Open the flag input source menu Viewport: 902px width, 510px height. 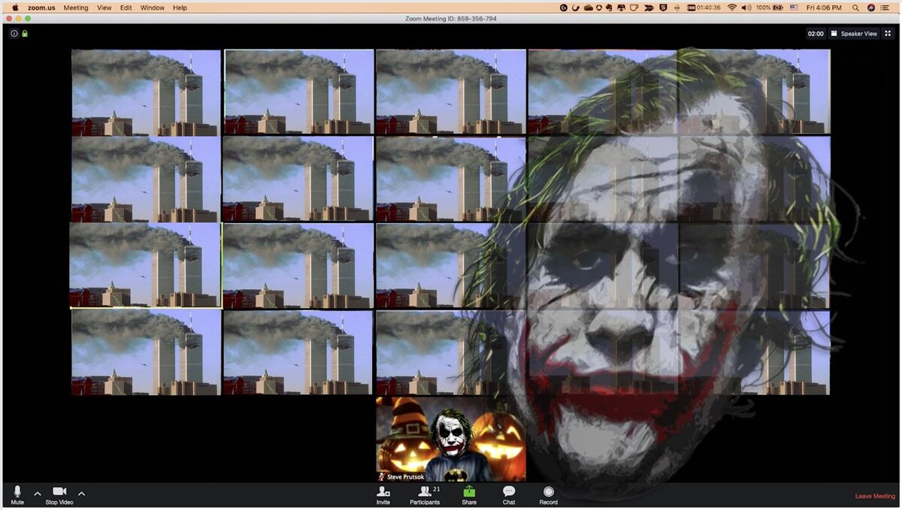click(793, 8)
